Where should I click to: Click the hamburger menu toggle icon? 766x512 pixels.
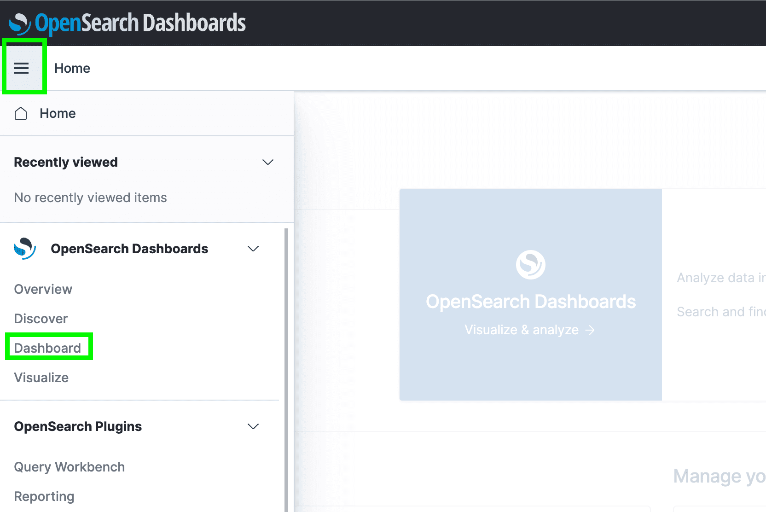21,69
